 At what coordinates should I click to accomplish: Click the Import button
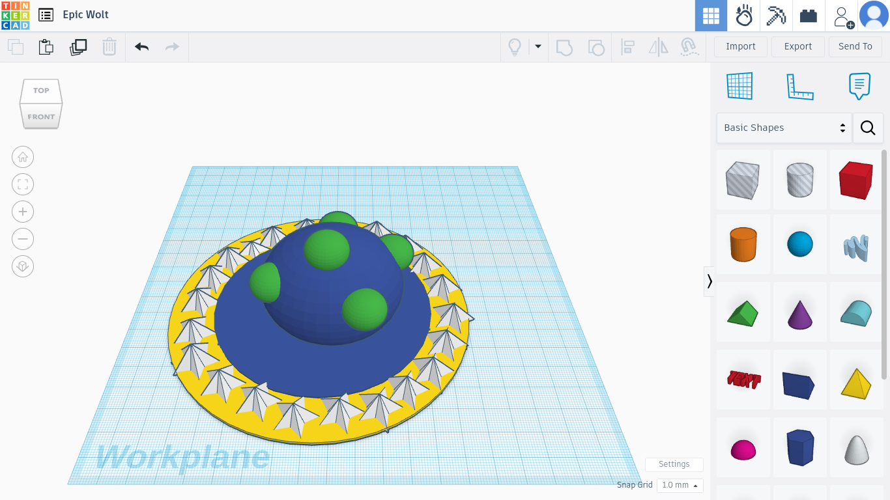pos(741,46)
